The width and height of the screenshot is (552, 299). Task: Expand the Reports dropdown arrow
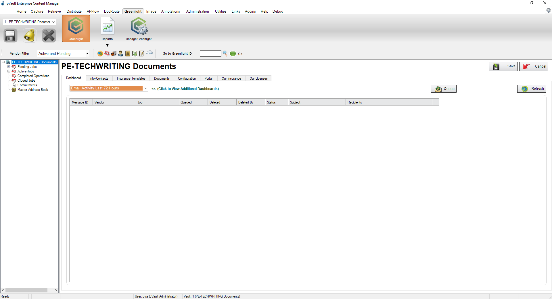107,45
